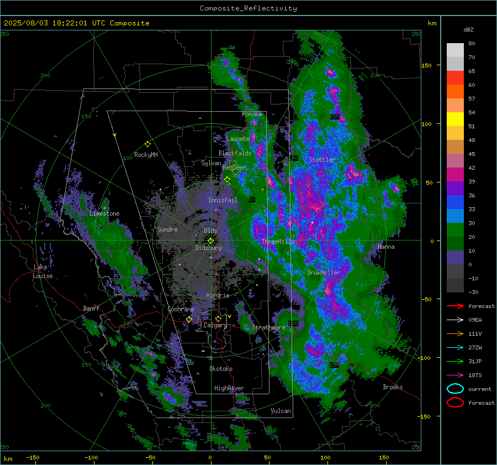Image resolution: width=497 pixels, height=465 pixels.
Task: Click the Stettler city label
Action: coord(322,160)
